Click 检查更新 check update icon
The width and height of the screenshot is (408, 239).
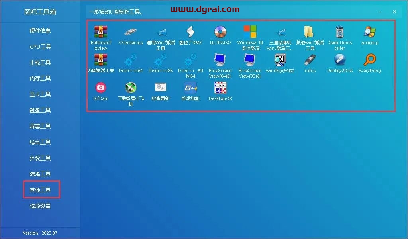[x=161, y=91]
